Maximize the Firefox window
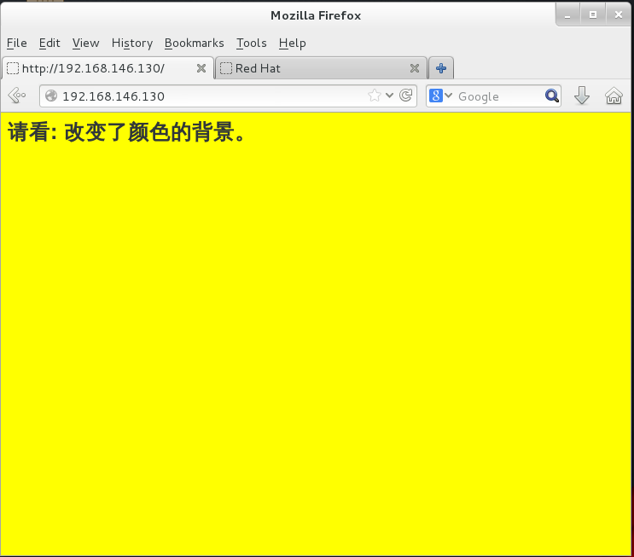This screenshot has height=557, width=634. coord(593,15)
